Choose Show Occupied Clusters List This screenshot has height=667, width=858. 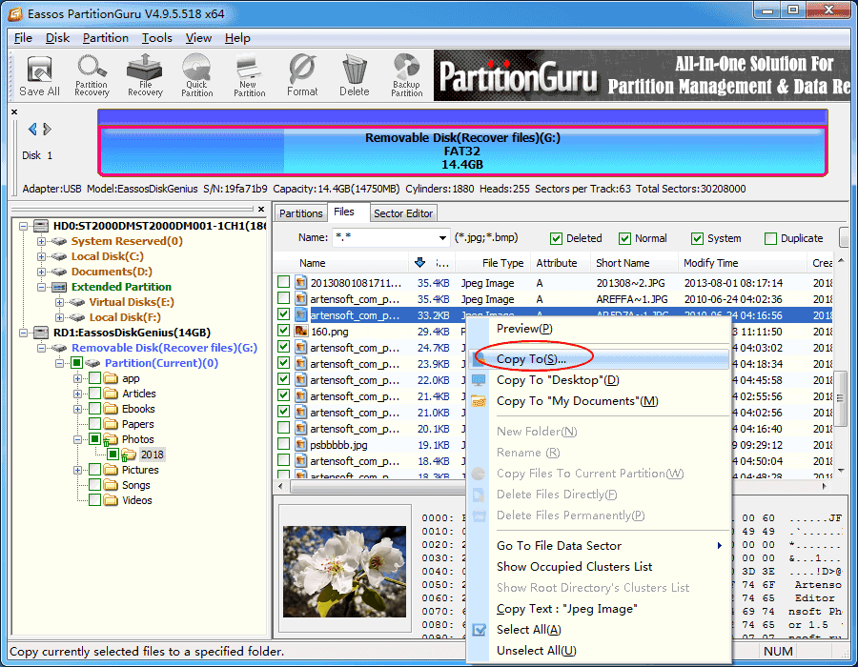pos(600,566)
